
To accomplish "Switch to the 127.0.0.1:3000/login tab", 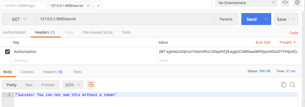I will coord(24,6).
